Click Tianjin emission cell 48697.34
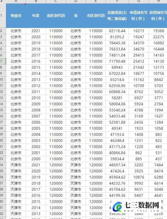 click(x=117, y=165)
